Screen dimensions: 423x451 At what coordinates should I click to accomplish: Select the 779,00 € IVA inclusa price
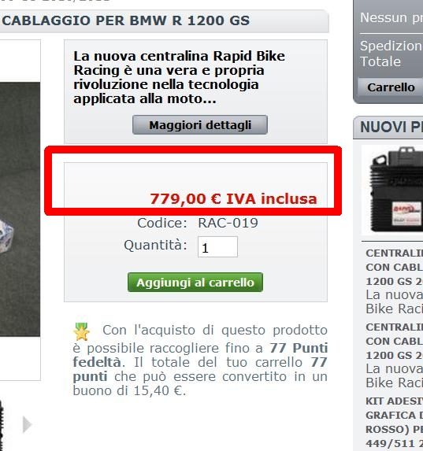[x=233, y=199]
